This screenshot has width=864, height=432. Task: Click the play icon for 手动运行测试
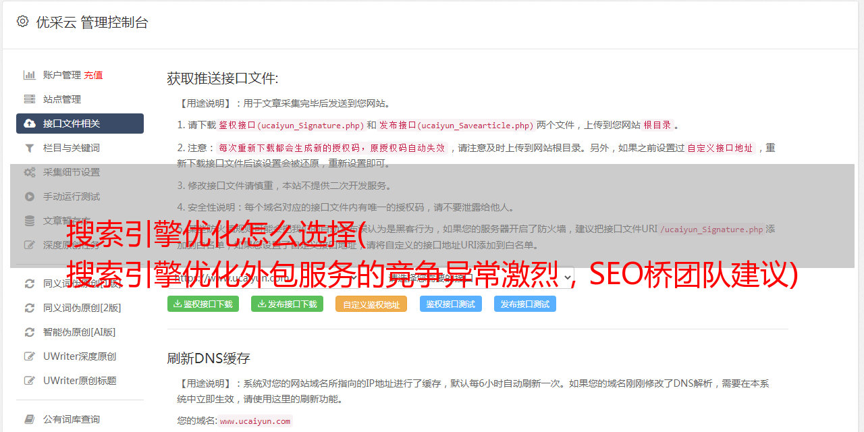tap(30, 196)
